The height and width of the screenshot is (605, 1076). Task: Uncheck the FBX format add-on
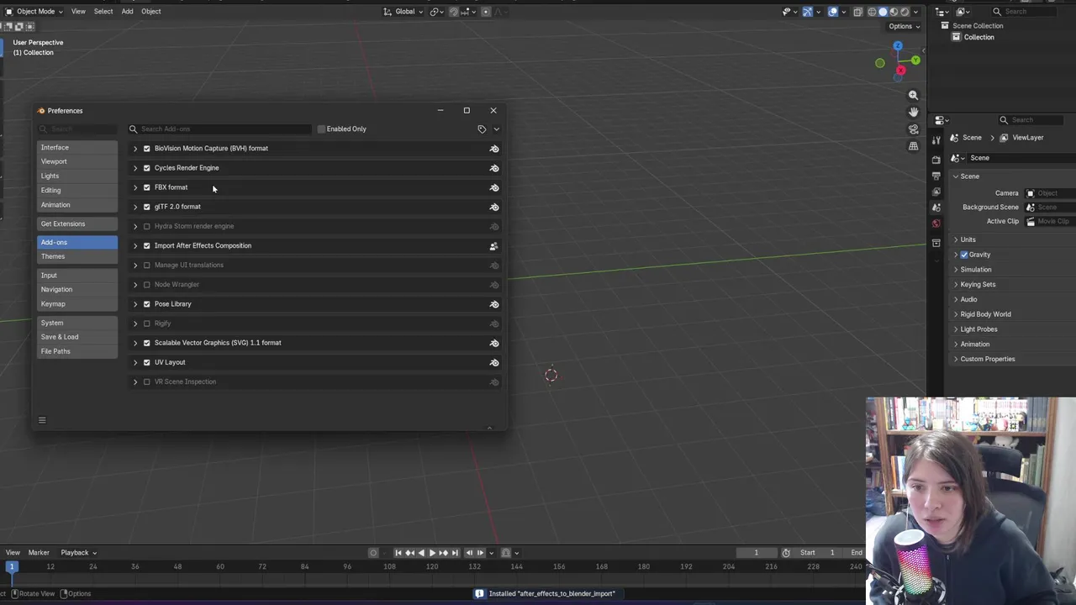(147, 187)
